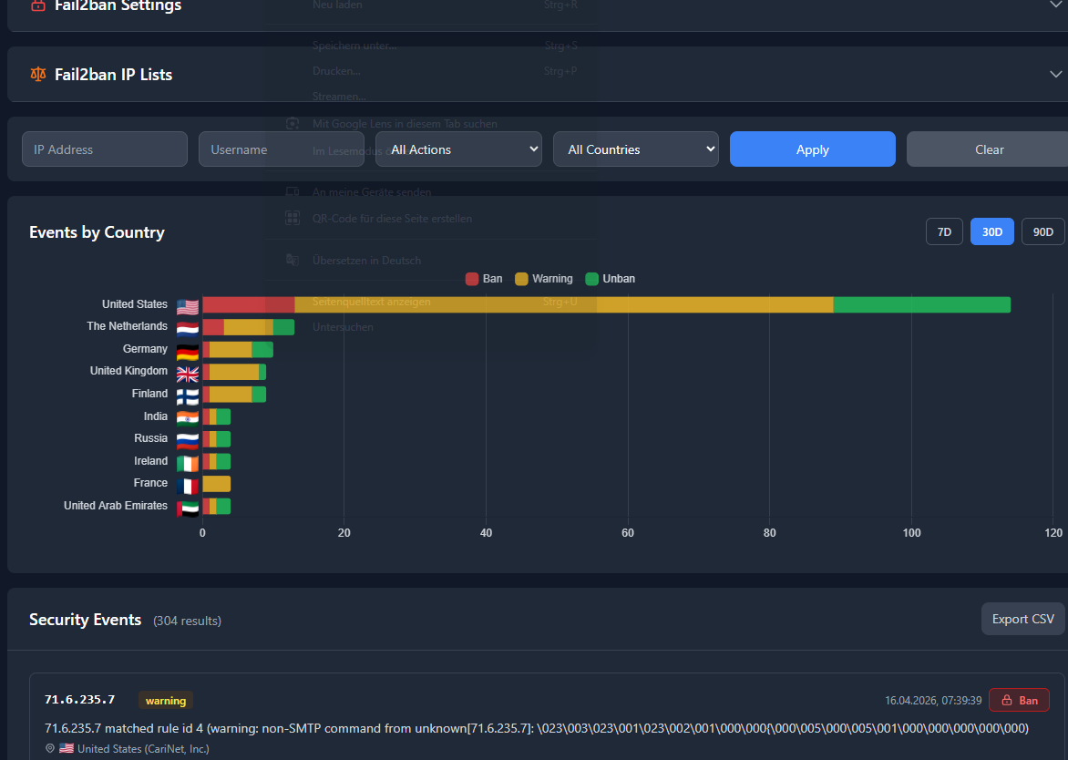Open the All Countries dropdown
This screenshot has width=1068, height=760.
click(x=635, y=149)
